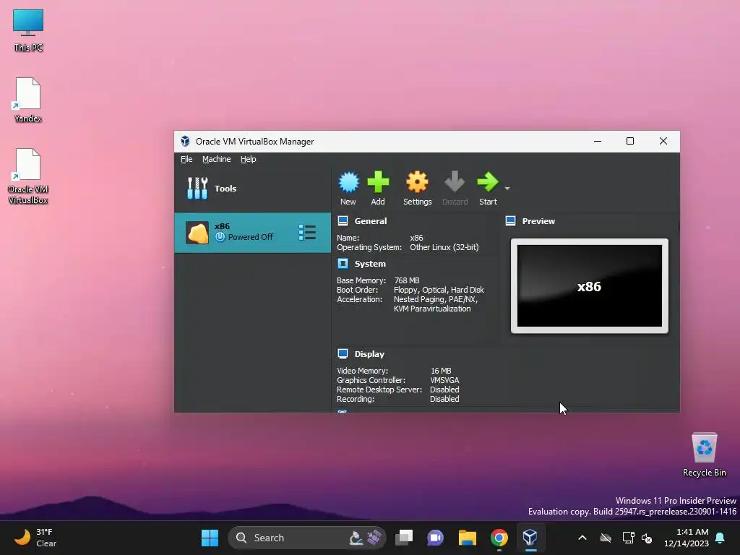Image resolution: width=740 pixels, height=555 pixels.
Task: Open the Start button dropdown arrow
Action: click(507, 189)
